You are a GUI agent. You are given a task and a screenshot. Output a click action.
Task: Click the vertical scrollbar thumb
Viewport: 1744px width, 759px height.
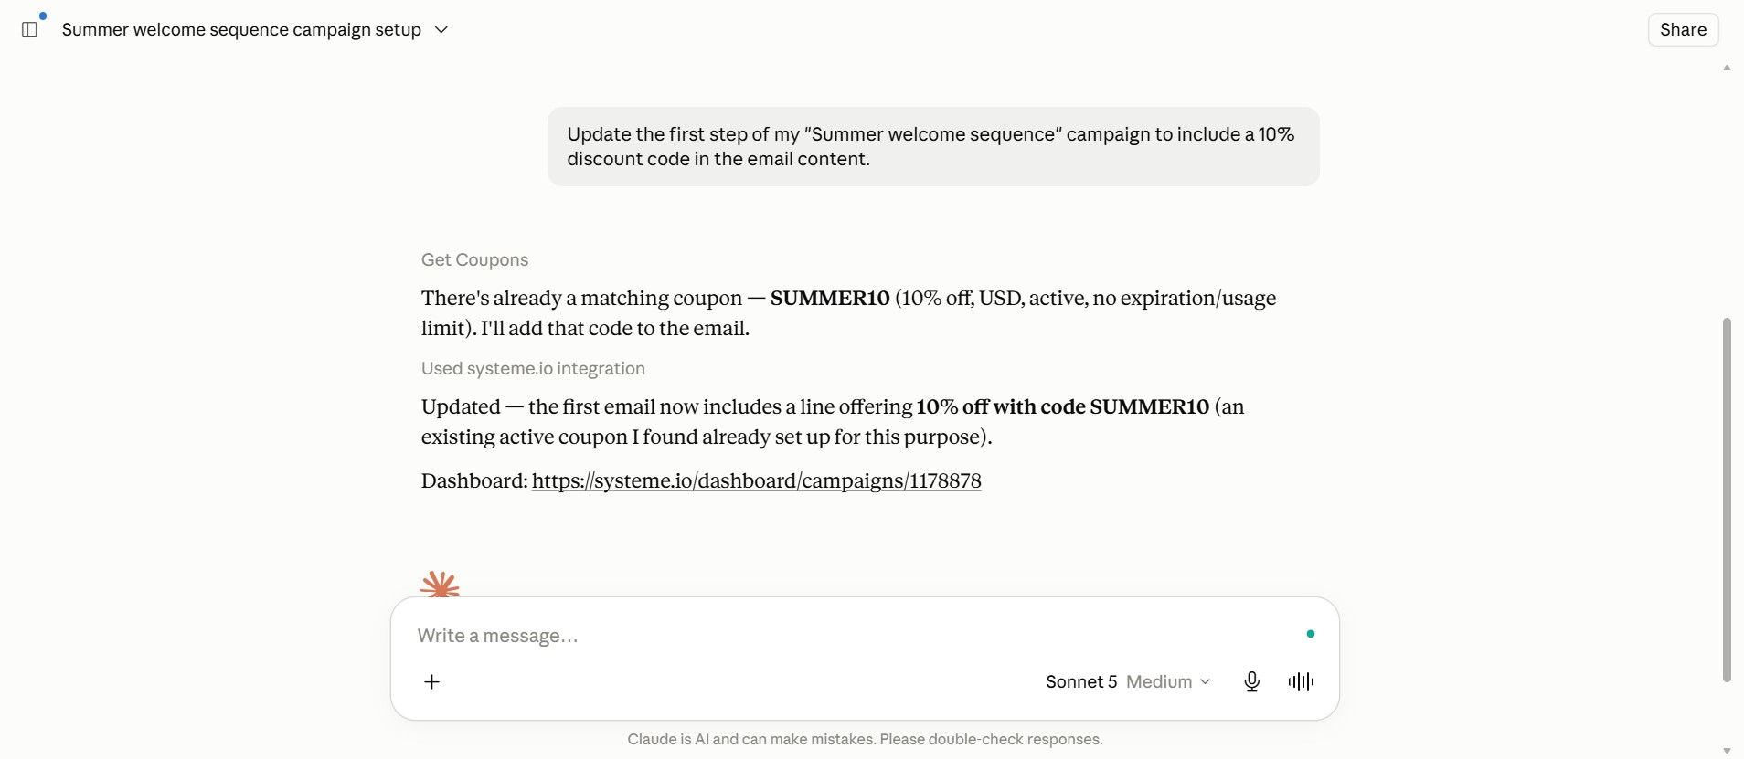1727,500
